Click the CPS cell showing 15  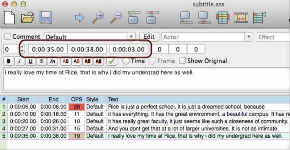pos(77,129)
